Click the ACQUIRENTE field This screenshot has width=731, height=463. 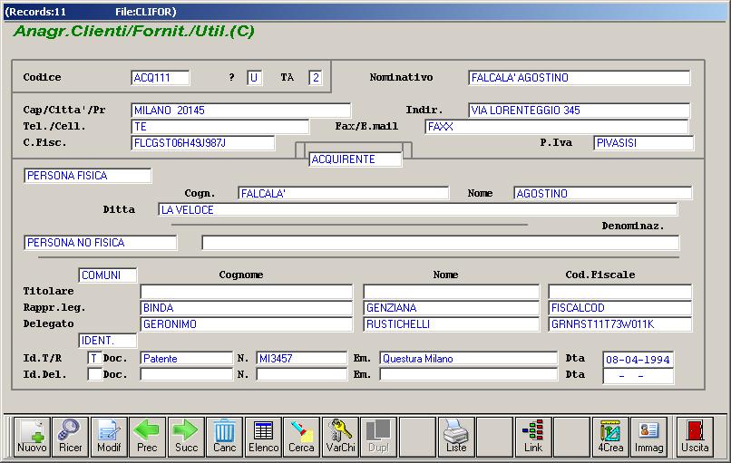356,159
